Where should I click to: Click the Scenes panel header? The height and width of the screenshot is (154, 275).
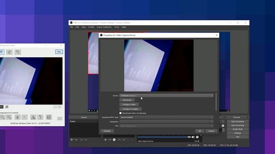[x=84, y=117]
